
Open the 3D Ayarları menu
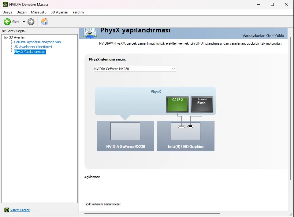click(x=59, y=12)
